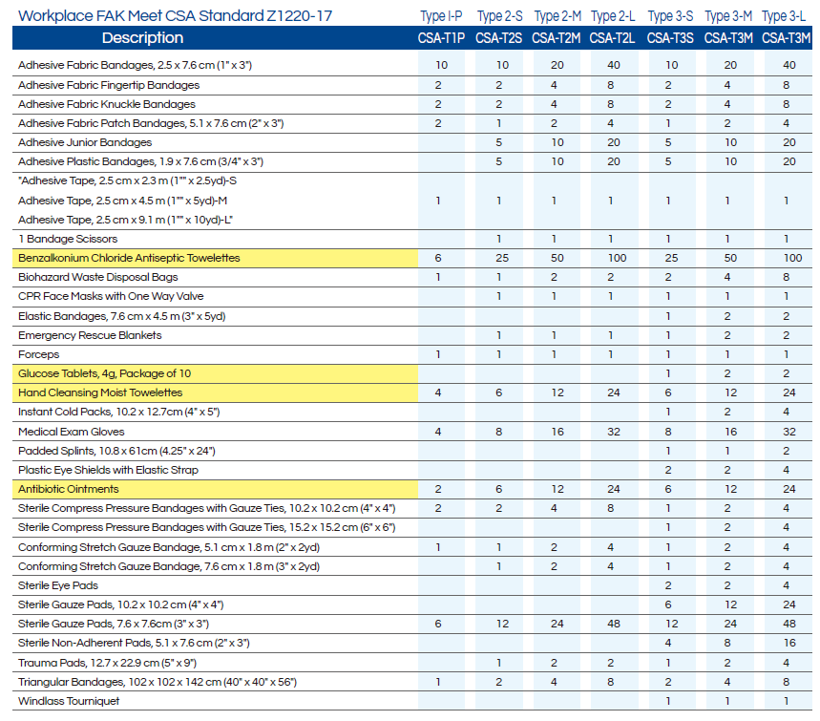Viewport: 820px width, 721px height.
Task: Click 'Adhesive Fabric Fingertip Bandages' row label
Action: click(x=109, y=85)
